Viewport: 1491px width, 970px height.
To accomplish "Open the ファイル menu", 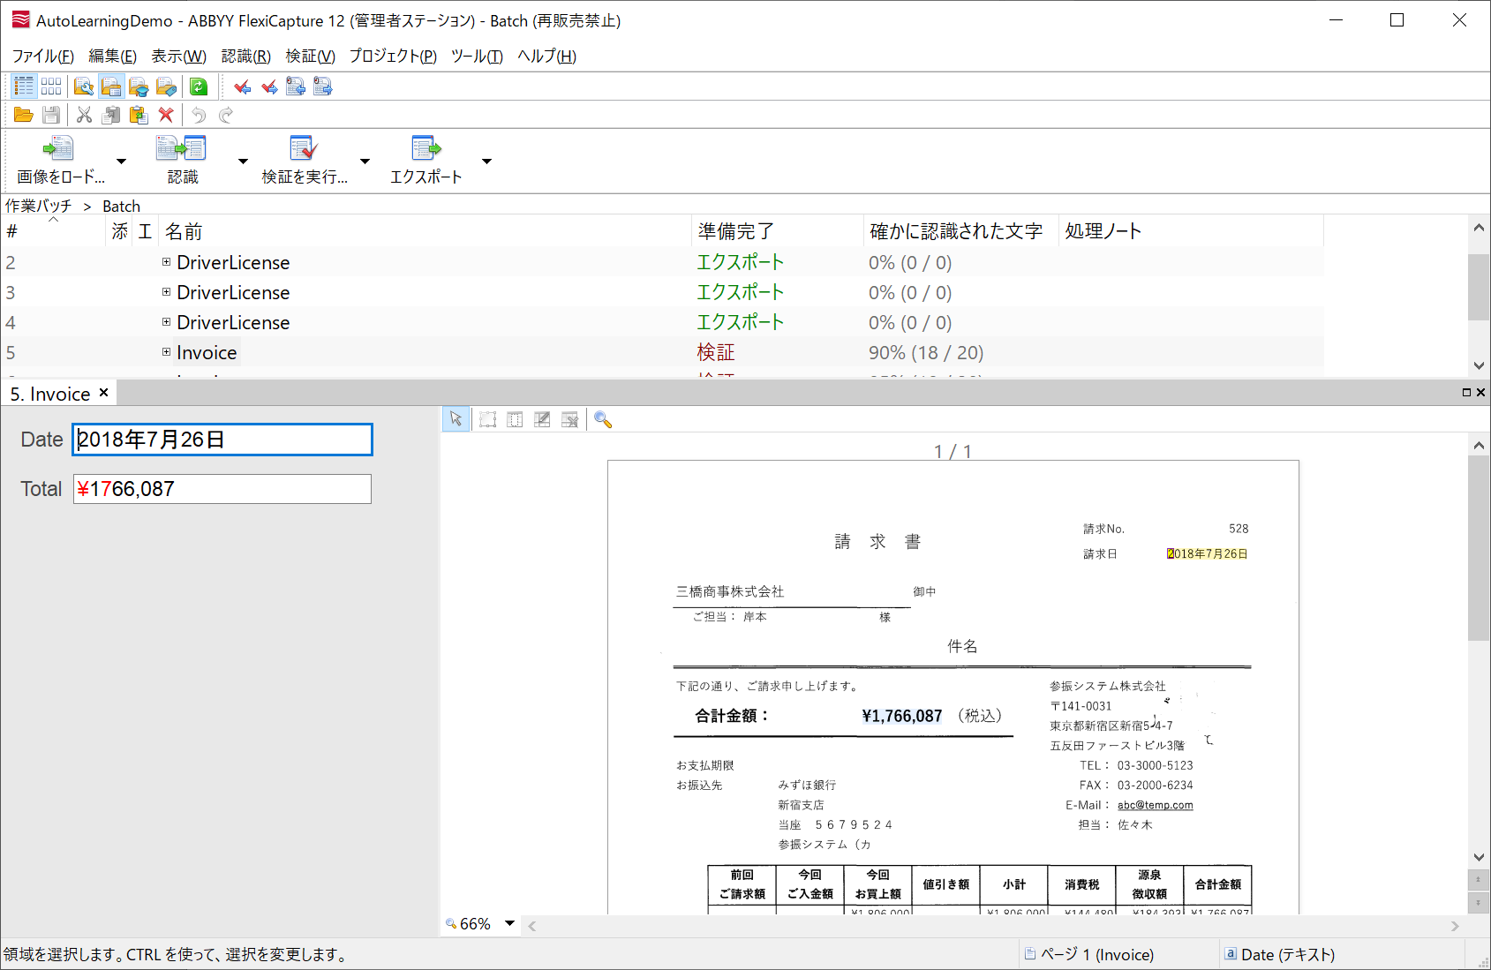I will click(x=42, y=56).
